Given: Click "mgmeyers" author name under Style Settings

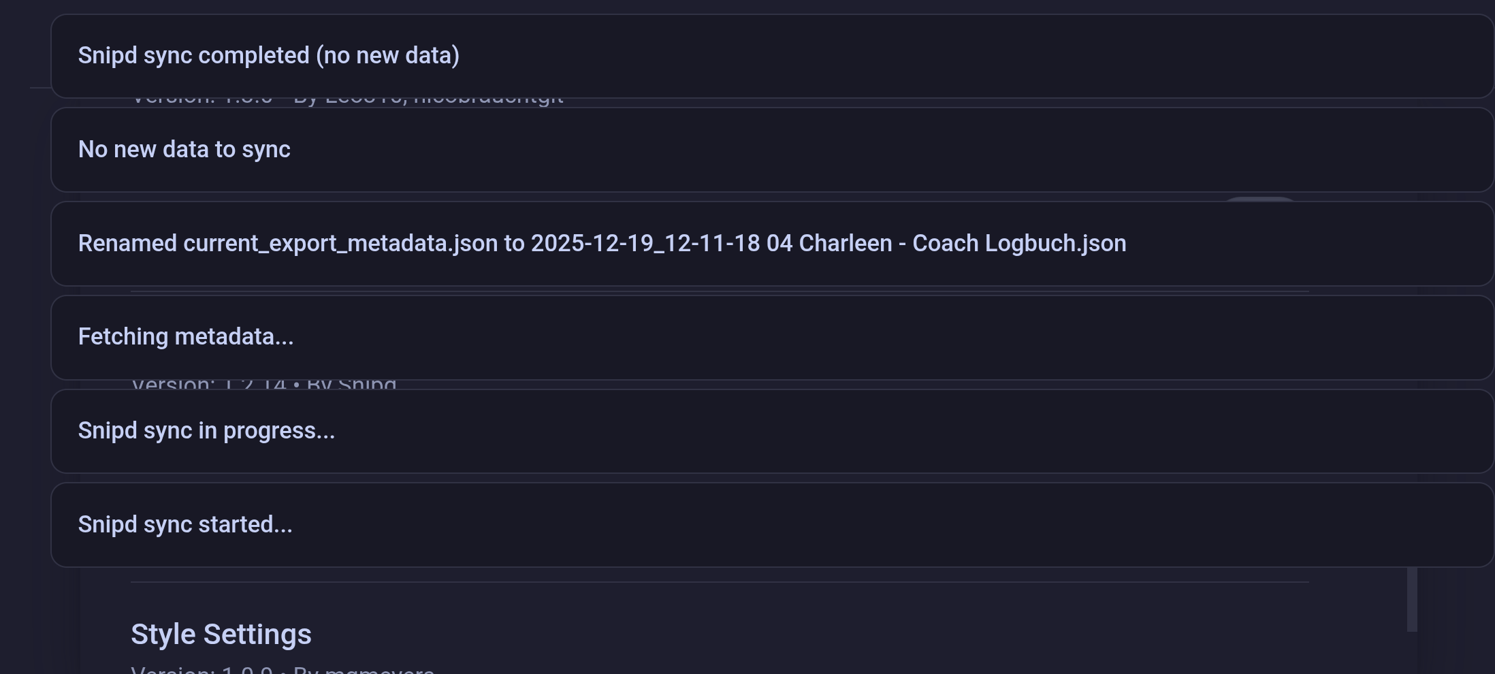Looking at the screenshot, I should pyautogui.click(x=380, y=669).
